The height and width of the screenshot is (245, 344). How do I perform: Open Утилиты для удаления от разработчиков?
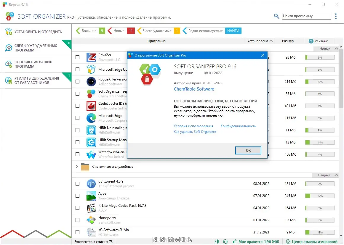(36, 80)
